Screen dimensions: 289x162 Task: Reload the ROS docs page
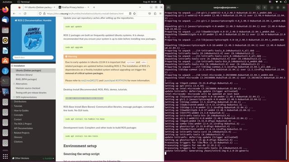(25, 13)
